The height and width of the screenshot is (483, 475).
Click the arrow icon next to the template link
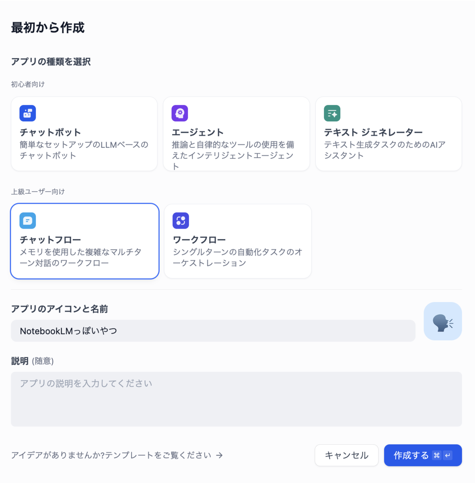(x=219, y=455)
